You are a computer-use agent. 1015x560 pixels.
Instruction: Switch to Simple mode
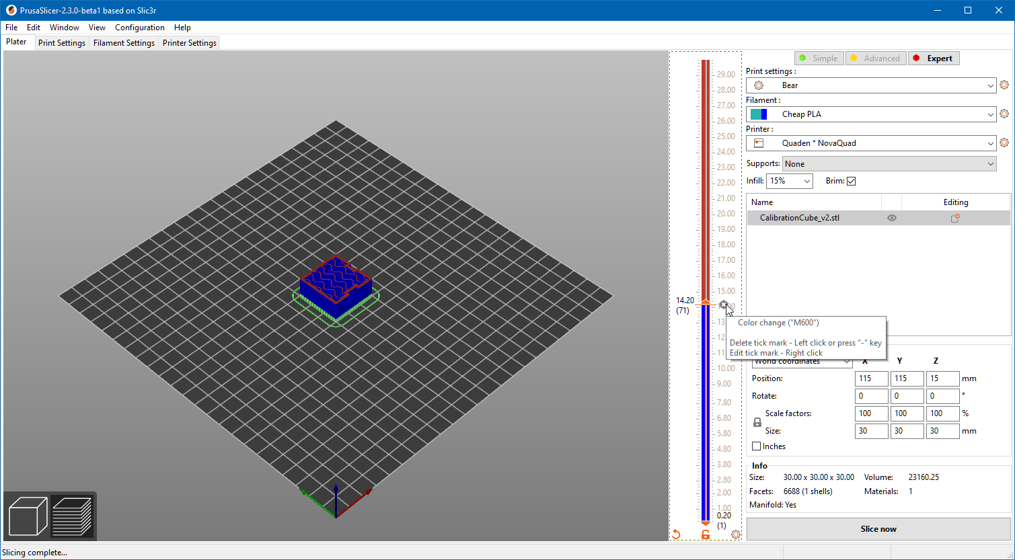pos(818,58)
